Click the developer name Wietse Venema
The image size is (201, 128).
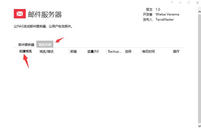[167, 14]
